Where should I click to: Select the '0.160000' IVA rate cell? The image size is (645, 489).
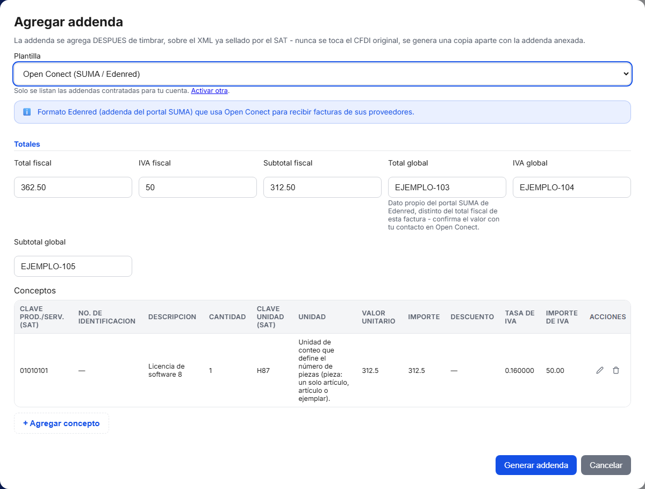pyautogui.click(x=519, y=370)
